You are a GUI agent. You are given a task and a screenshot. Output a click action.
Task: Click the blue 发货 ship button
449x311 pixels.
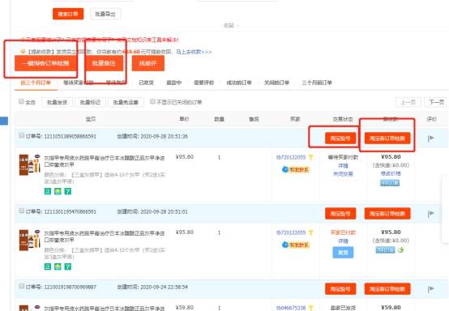coord(343,253)
